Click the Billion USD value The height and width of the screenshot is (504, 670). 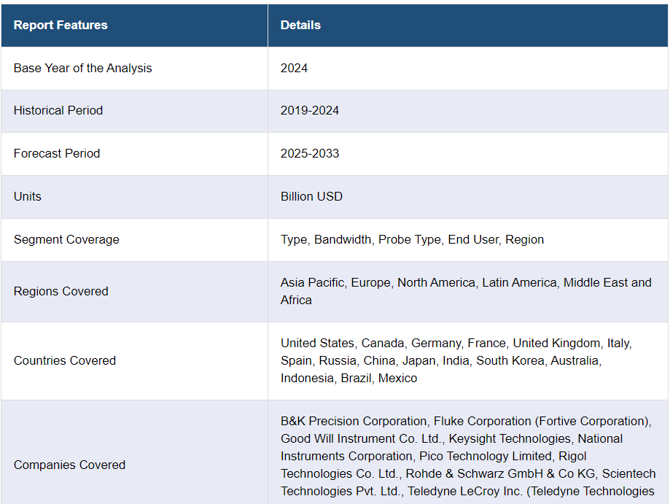(x=311, y=196)
